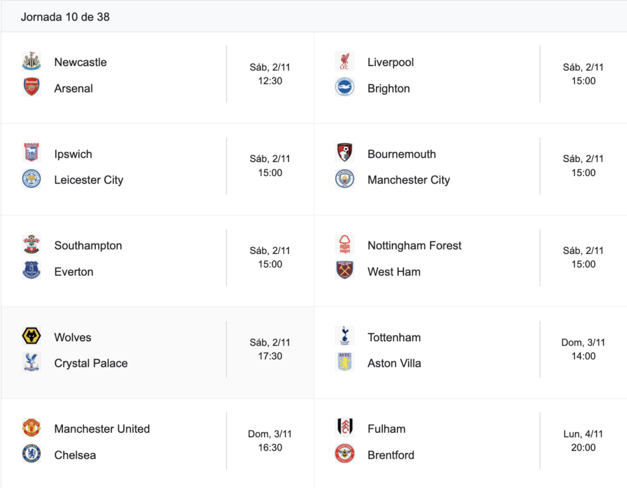Screen dimensions: 627x488
Task: Click the Bournemouth club crest
Action: pos(345,153)
